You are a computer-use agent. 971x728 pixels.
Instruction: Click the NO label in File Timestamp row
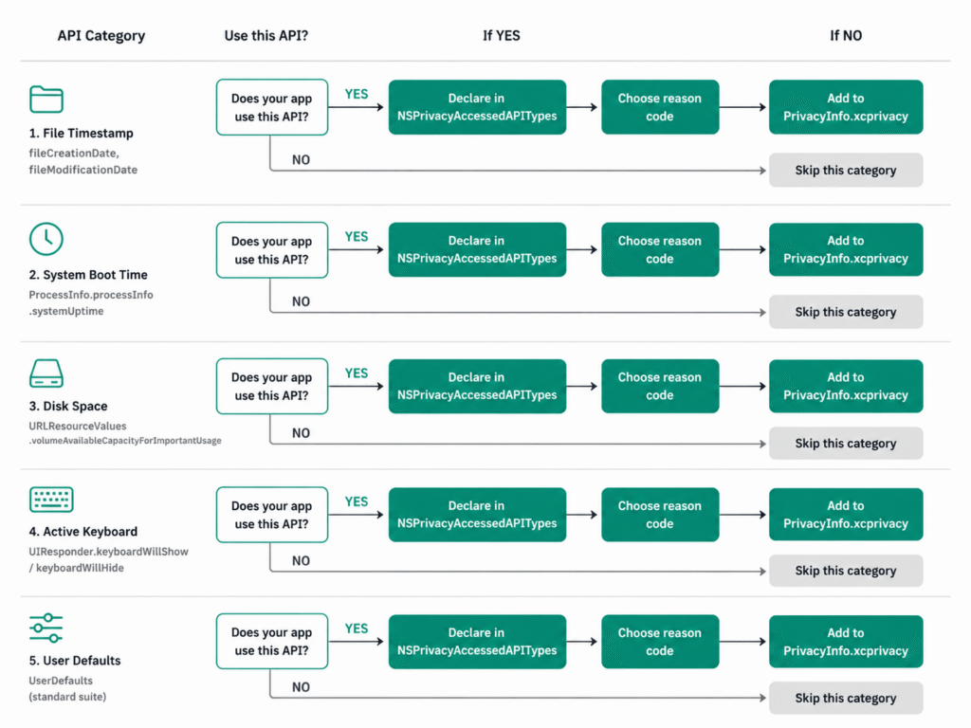click(301, 159)
